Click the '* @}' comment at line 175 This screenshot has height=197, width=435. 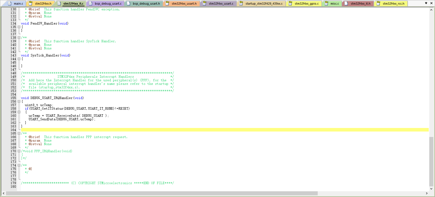29,169
